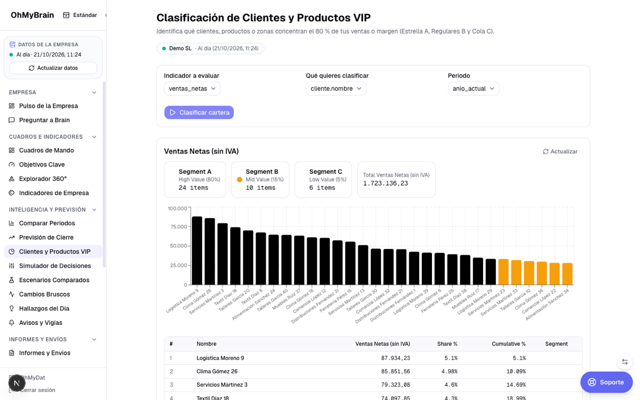Click the orange Alimentación Sánchez 34 bar

point(567,274)
